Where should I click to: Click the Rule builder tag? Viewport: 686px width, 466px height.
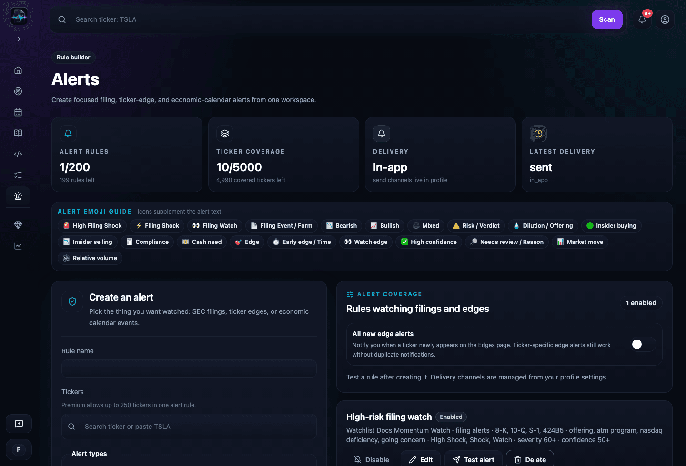tap(73, 58)
